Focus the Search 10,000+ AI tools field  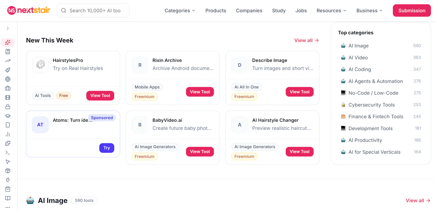click(93, 11)
